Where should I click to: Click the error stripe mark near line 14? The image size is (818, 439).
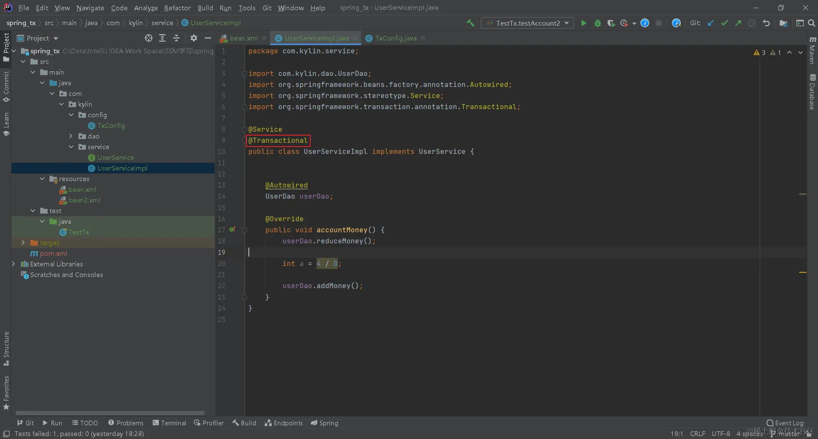(x=803, y=194)
